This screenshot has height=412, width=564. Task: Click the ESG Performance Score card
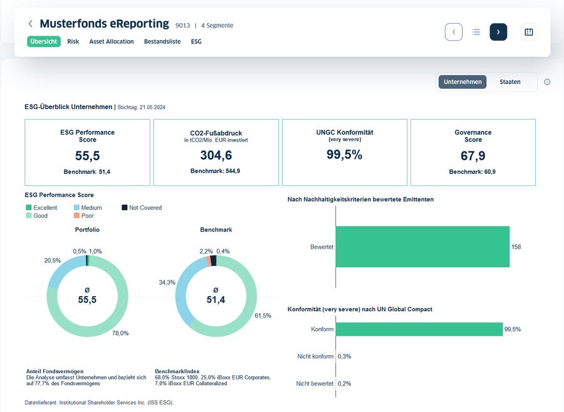(x=87, y=152)
